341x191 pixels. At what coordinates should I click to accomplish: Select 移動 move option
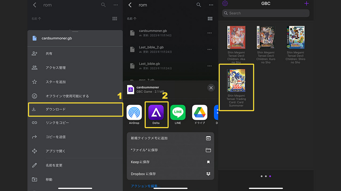click(75, 179)
